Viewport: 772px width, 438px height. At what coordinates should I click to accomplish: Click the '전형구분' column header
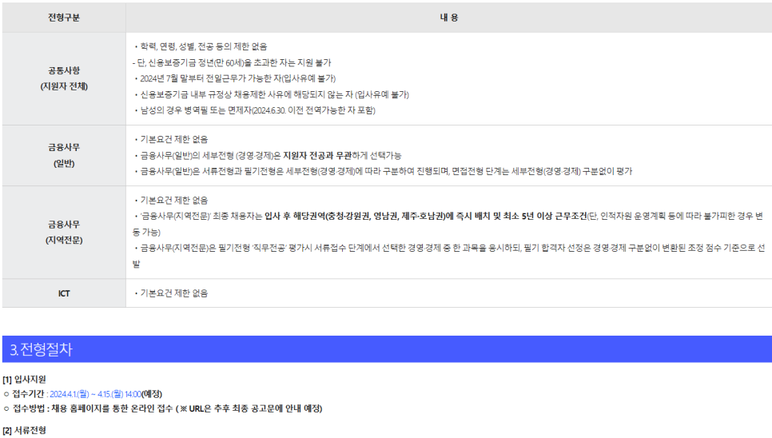(x=63, y=18)
